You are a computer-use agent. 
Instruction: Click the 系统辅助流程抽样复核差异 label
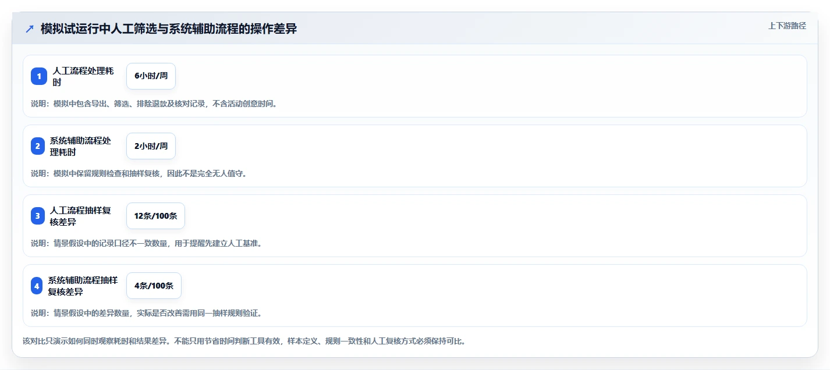[x=83, y=286]
